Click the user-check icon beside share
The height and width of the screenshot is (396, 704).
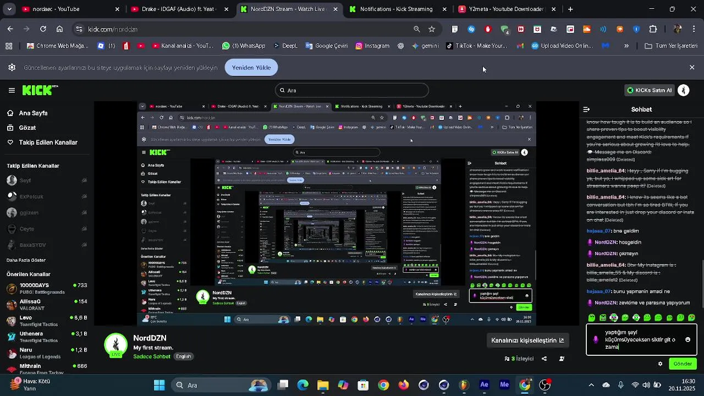coord(562,359)
